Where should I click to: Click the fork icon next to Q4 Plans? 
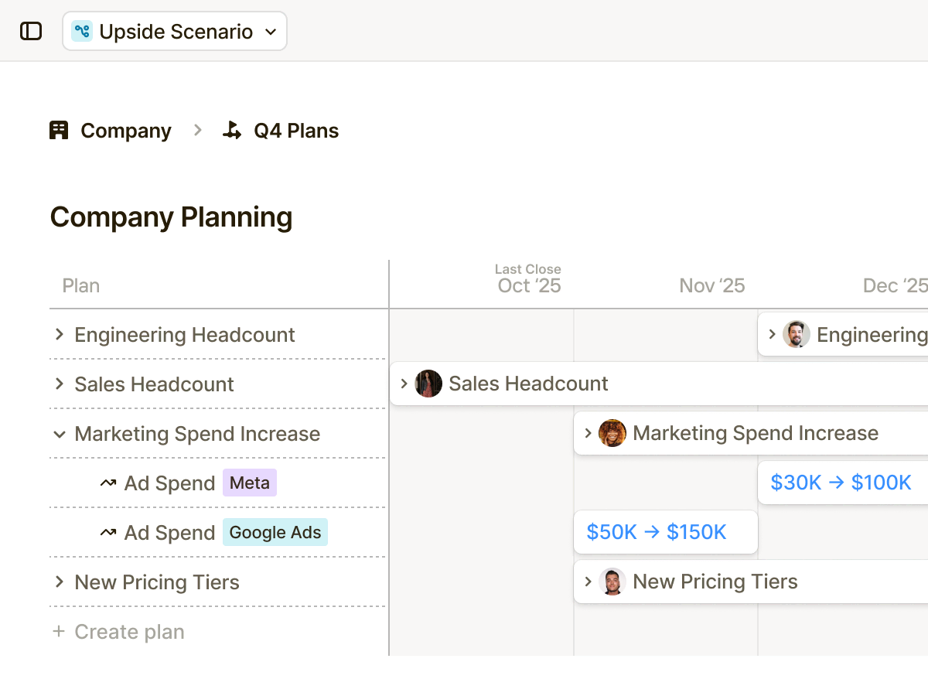click(x=231, y=130)
